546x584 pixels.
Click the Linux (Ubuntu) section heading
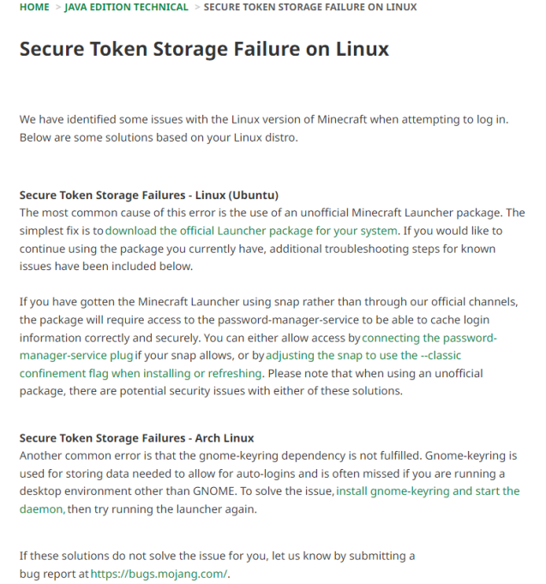click(x=148, y=196)
